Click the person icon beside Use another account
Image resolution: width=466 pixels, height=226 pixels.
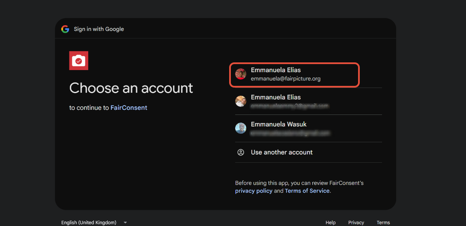[241, 153]
